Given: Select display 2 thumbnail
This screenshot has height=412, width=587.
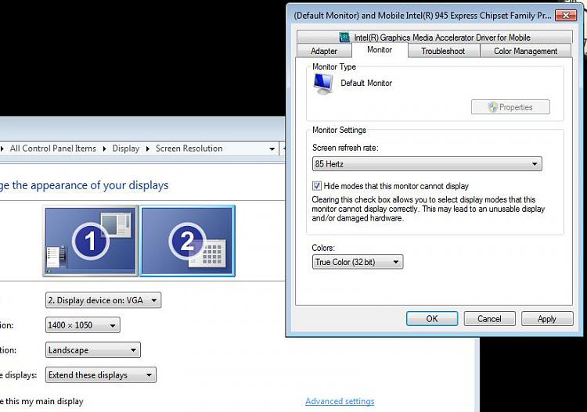Looking at the screenshot, I should (x=187, y=241).
